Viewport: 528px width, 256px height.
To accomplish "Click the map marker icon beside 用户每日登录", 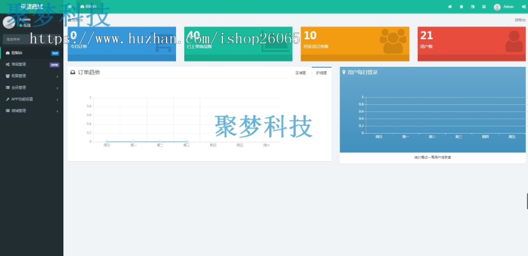I will pyautogui.click(x=344, y=72).
